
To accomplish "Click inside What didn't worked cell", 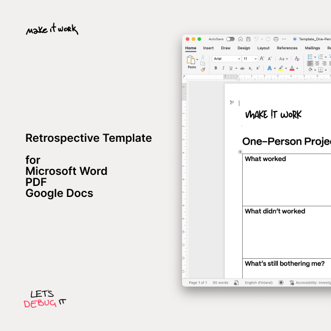I will tap(287, 232).
